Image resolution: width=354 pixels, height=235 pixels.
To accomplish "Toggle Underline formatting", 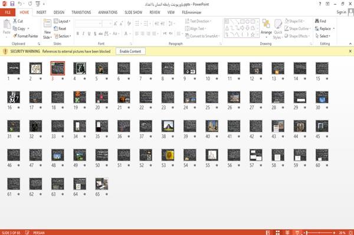I will pos(89,34).
